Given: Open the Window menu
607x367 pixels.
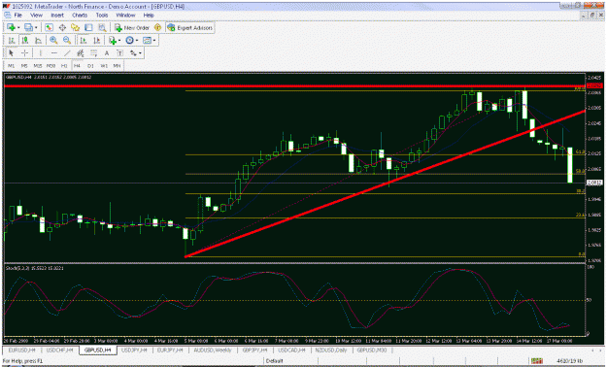Looking at the screenshot, I should pyautogui.click(x=126, y=16).
